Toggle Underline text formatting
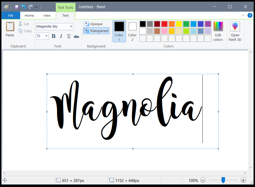 pyautogui.click(x=69, y=36)
